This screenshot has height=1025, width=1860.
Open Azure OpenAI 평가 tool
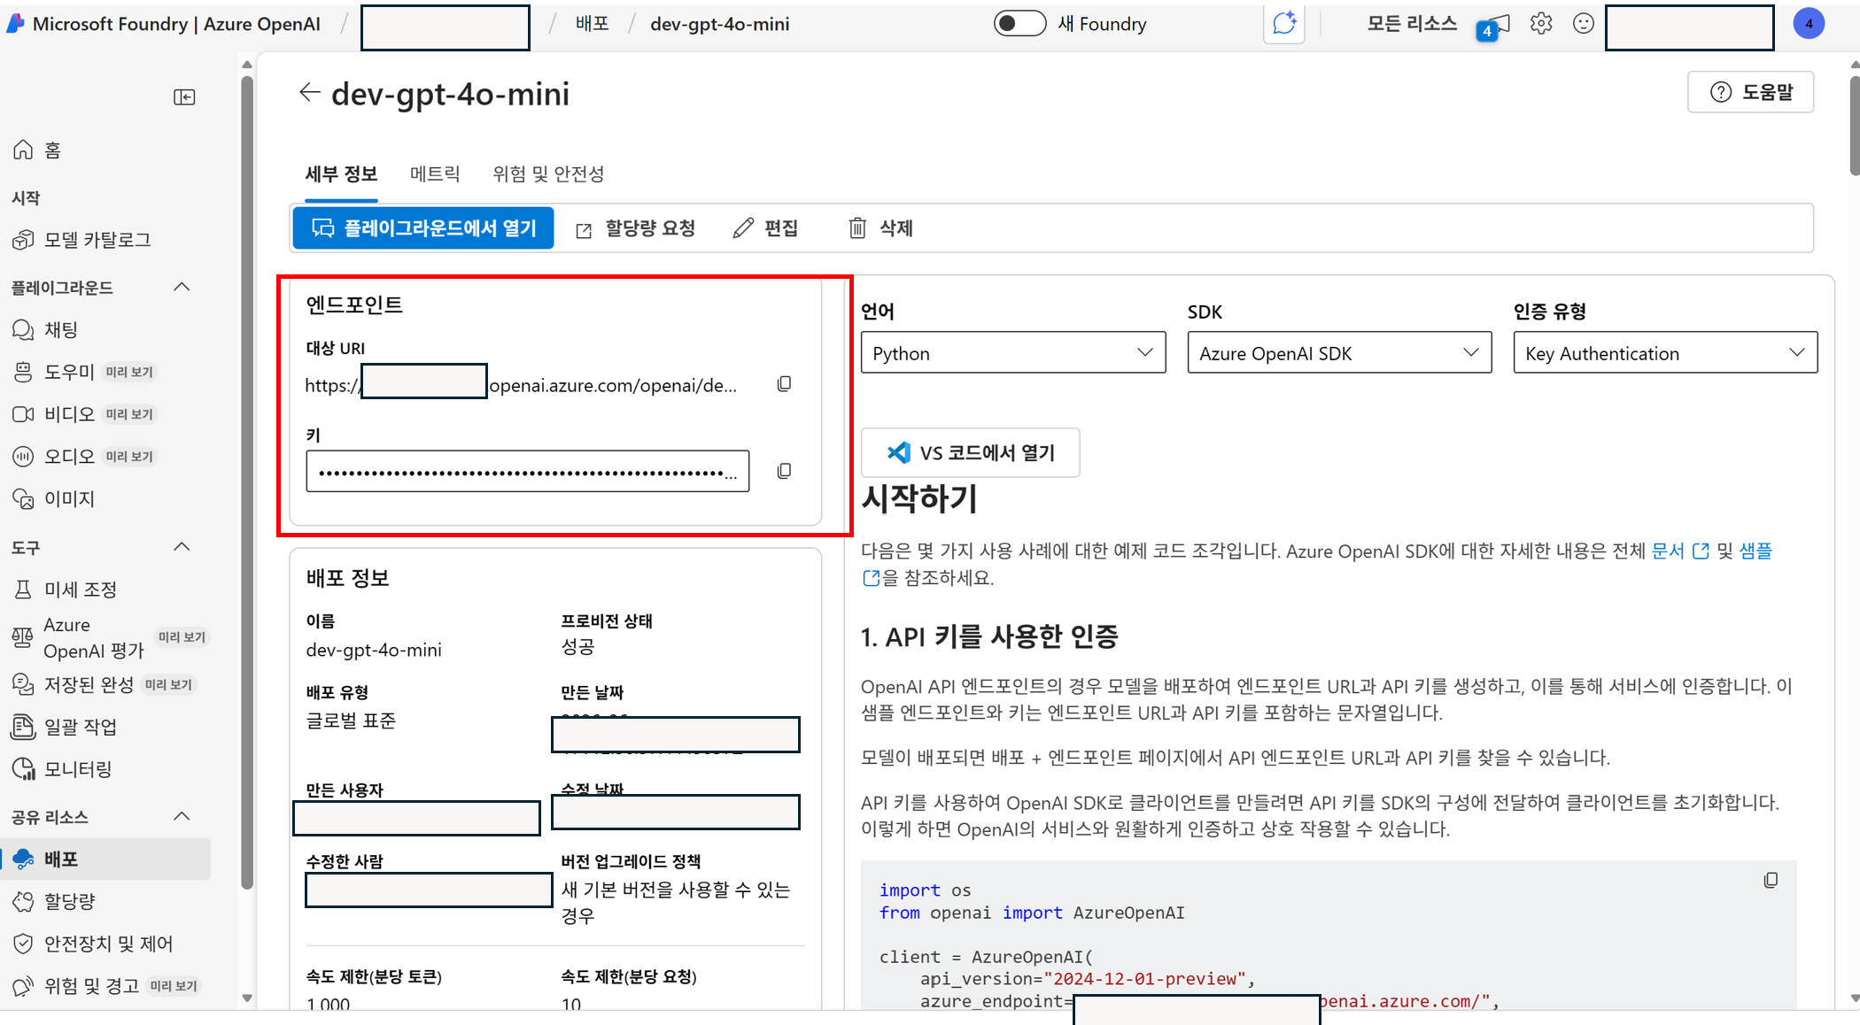pyautogui.click(x=110, y=638)
